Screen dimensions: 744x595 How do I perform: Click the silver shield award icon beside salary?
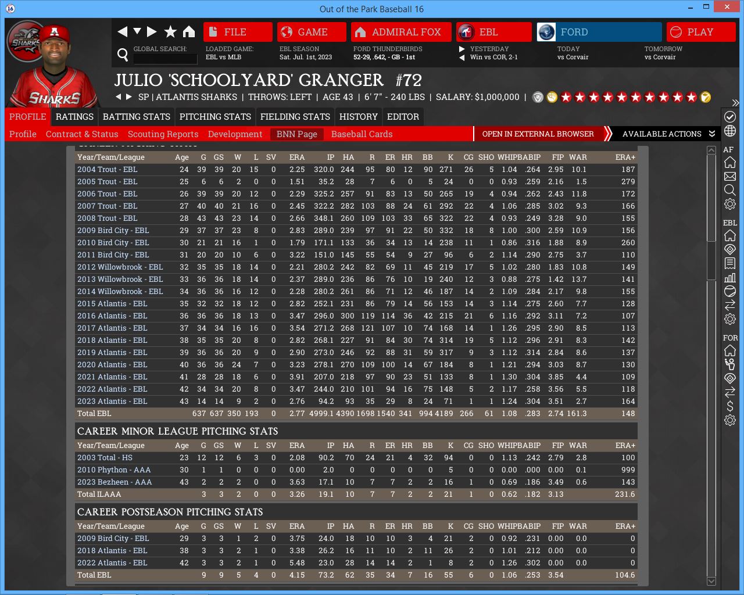538,97
